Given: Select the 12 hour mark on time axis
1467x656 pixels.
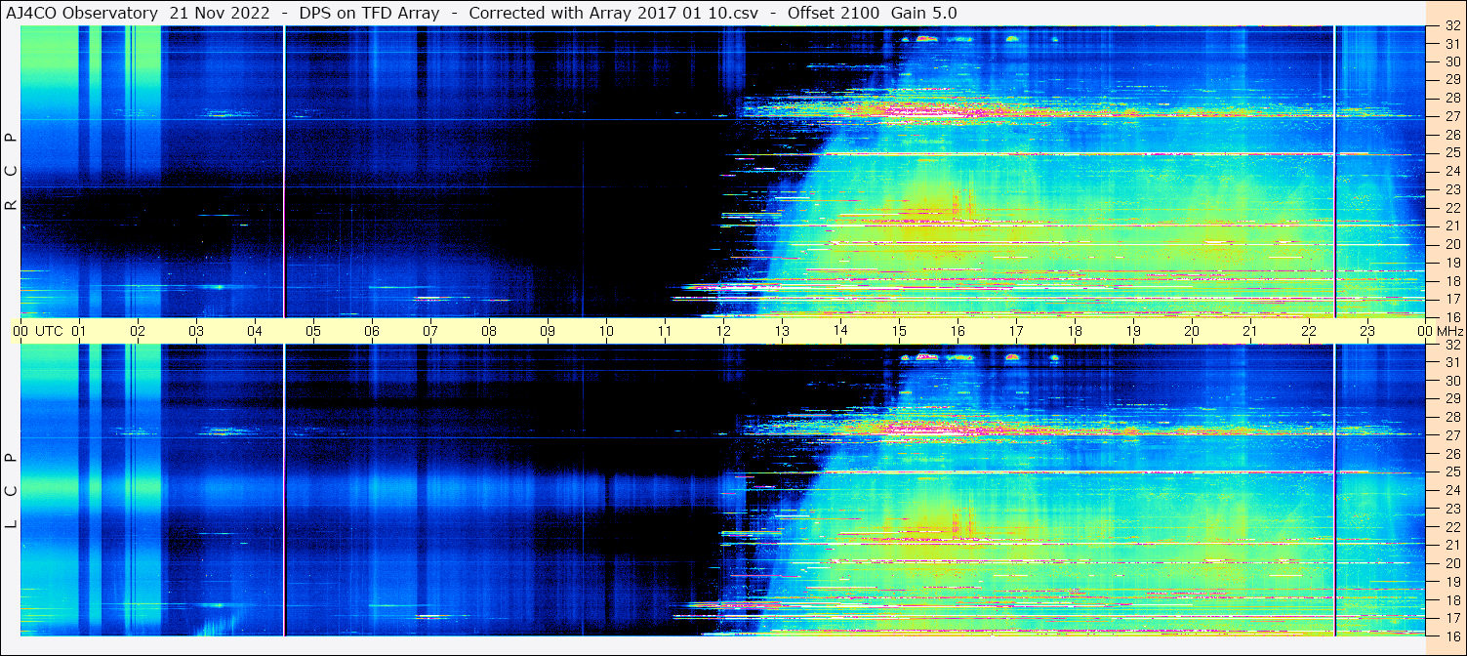Looking at the screenshot, I should coord(723,331).
